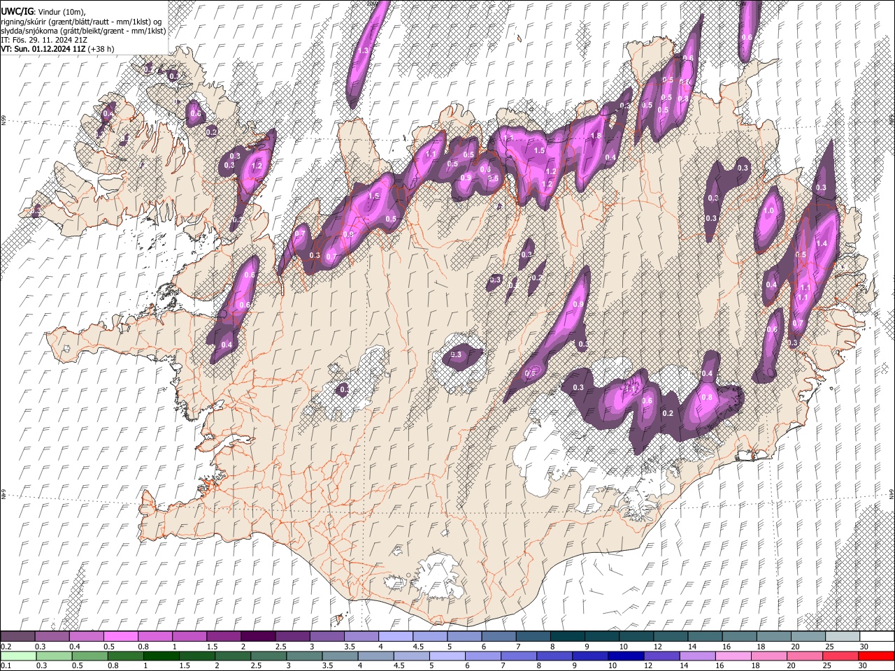The image size is (895, 671).
Task: Pick darkest purple upper swatch between 2 and 2.5
Action: pyautogui.click(x=258, y=636)
